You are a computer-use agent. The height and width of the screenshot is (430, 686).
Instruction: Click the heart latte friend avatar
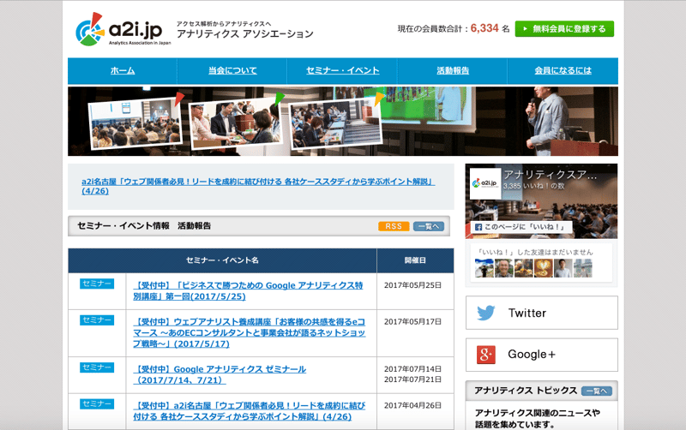click(x=543, y=268)
